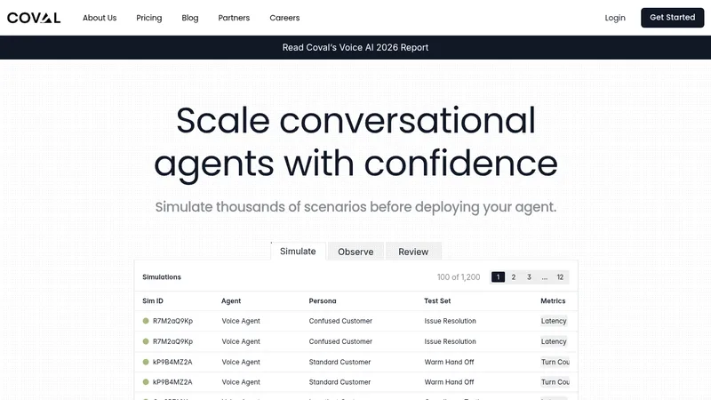The height and width of the screenshot is (400, 711).
Task: Click the Agent column header
Action: point(231,300)
